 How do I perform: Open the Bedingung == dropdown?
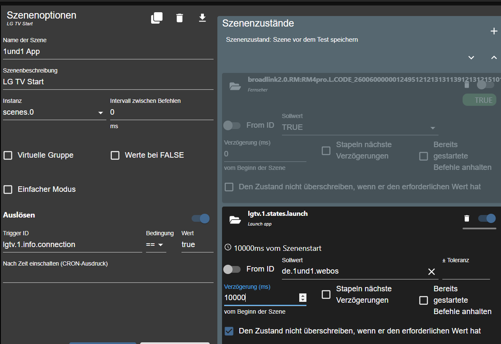[x=156, y=245]
